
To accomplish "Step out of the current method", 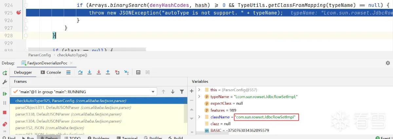I will pos(108,72).
